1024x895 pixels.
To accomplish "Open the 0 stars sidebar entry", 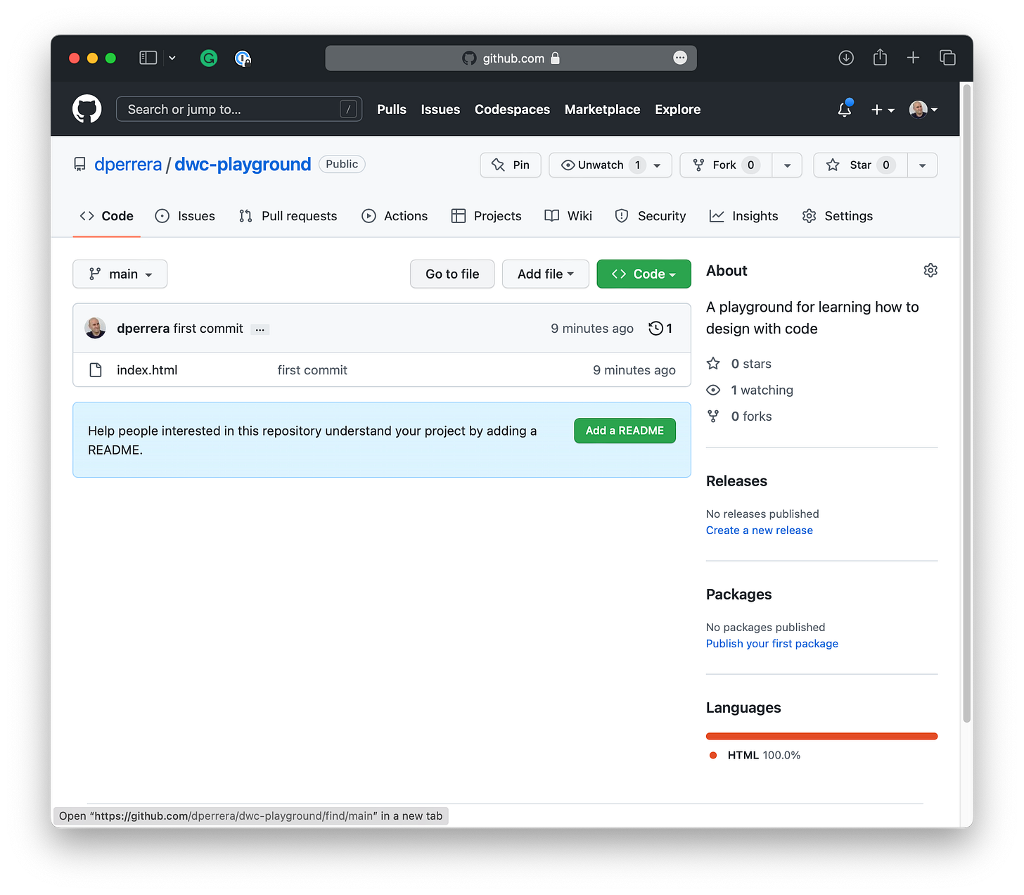I will 739,364.
